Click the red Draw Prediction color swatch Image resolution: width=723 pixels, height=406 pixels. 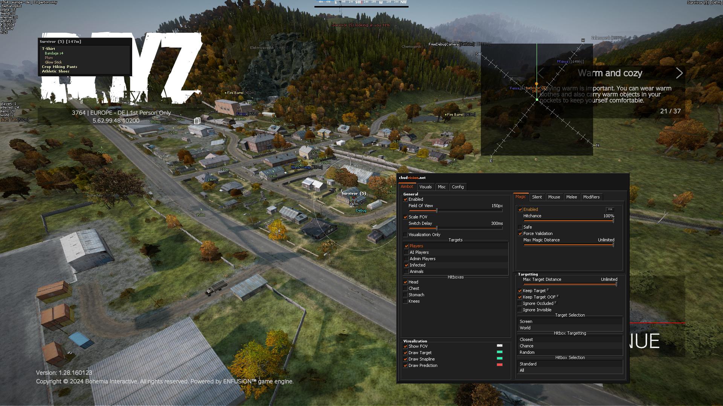tap(499, 365)
